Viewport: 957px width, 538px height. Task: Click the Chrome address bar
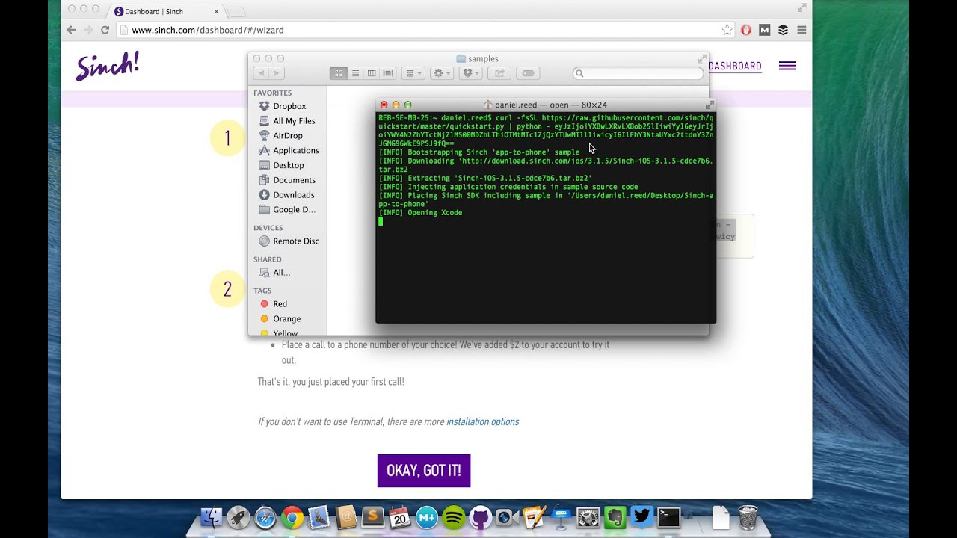tap(426, 30)
